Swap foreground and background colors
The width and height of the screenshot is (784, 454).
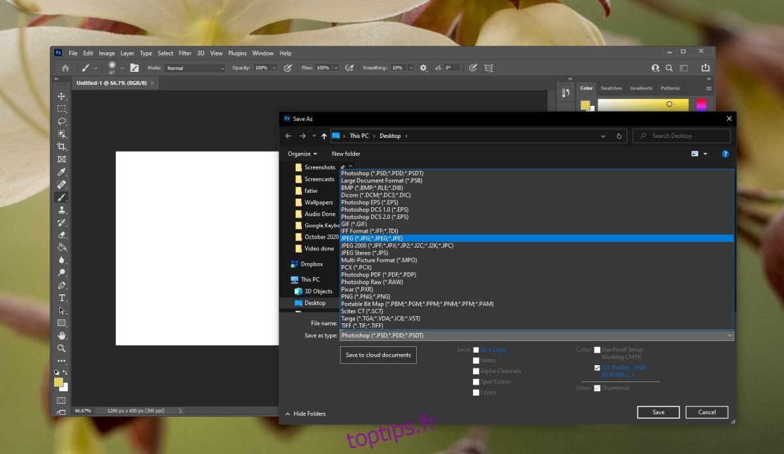click(65, 372)
